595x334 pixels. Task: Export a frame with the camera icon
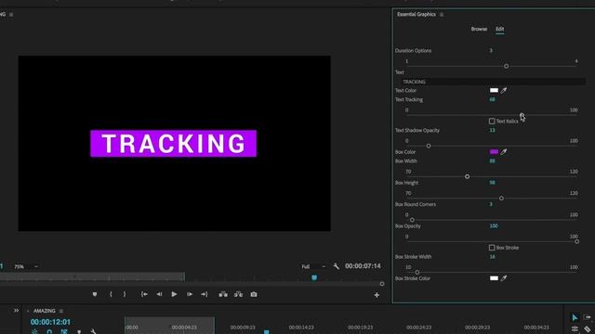[x=254, y=294]
